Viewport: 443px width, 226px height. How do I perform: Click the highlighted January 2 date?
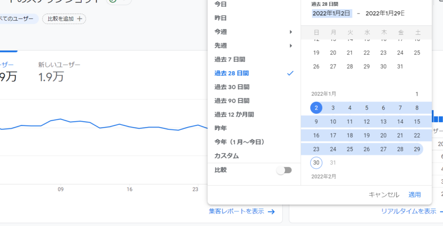tap(316, 108)
